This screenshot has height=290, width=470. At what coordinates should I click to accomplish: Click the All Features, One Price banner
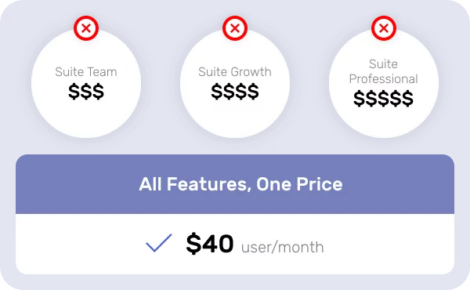(x=235, y=184)
